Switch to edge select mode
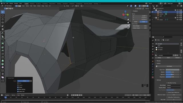Viewport: 183px width, 103px height. pyautogui.click(x=18, y=6)
